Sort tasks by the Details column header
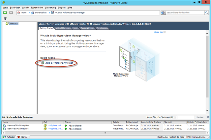 pyautogui.click(x=118, y=122)
